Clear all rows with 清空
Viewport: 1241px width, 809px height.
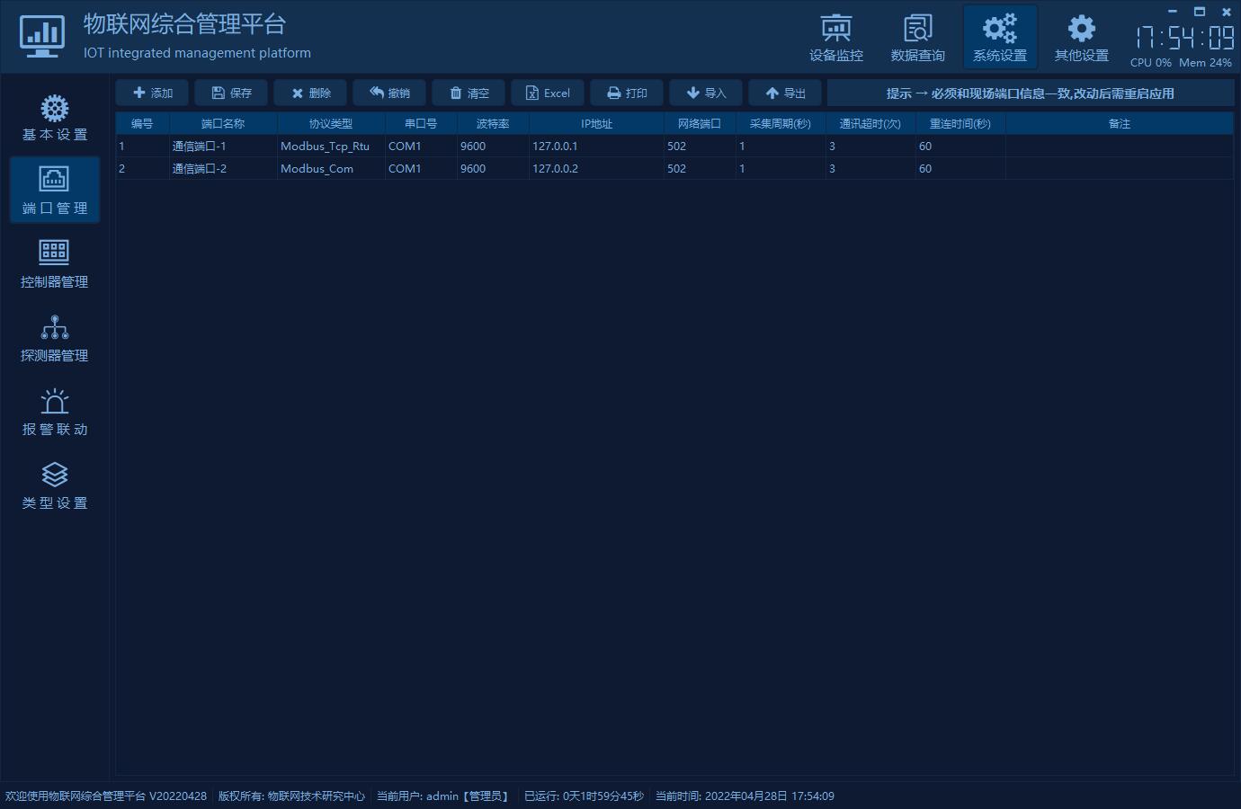[x=469, y=93]
